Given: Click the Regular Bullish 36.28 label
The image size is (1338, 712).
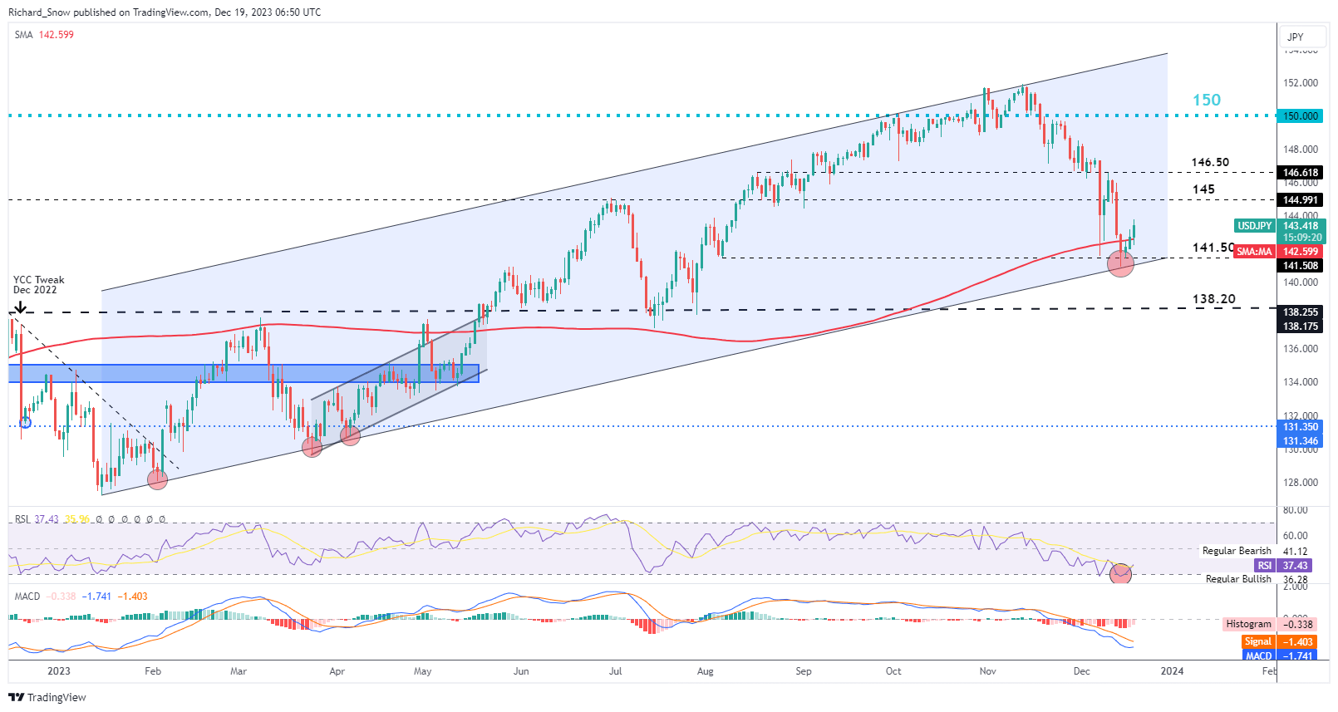Looking at the screenshot, I should [1257, 579].
